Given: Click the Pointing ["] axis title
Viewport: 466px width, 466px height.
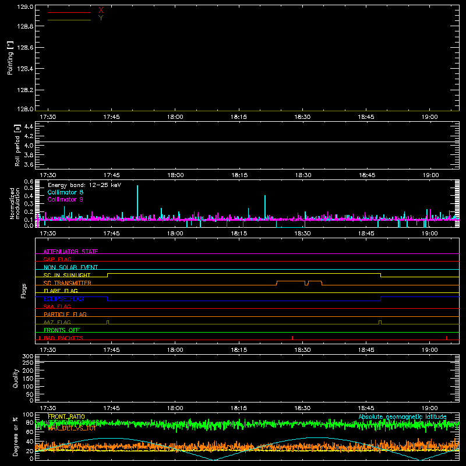Looking at the screenshot, I should point(10,58).
